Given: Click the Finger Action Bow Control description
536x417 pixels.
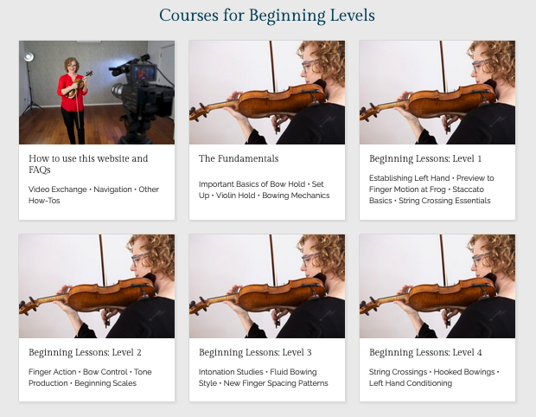Looking at the screenshot, I should (x=90, y=377).
